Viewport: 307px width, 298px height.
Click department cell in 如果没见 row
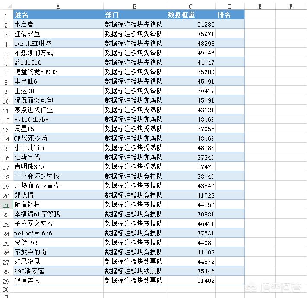coord(135,261)
